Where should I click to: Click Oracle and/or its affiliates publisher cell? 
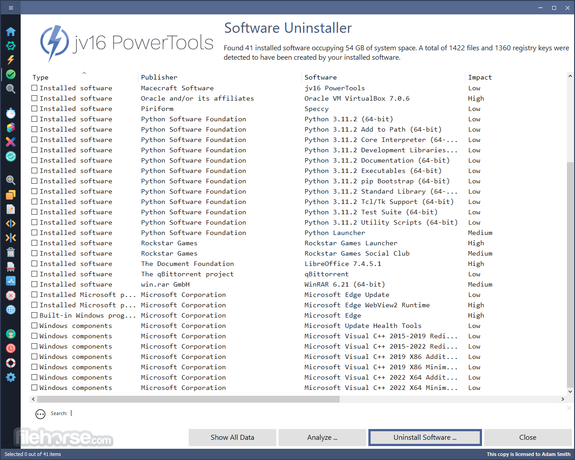198,98
